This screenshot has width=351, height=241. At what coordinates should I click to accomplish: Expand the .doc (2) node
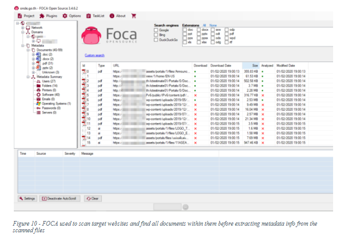[33, 54]
